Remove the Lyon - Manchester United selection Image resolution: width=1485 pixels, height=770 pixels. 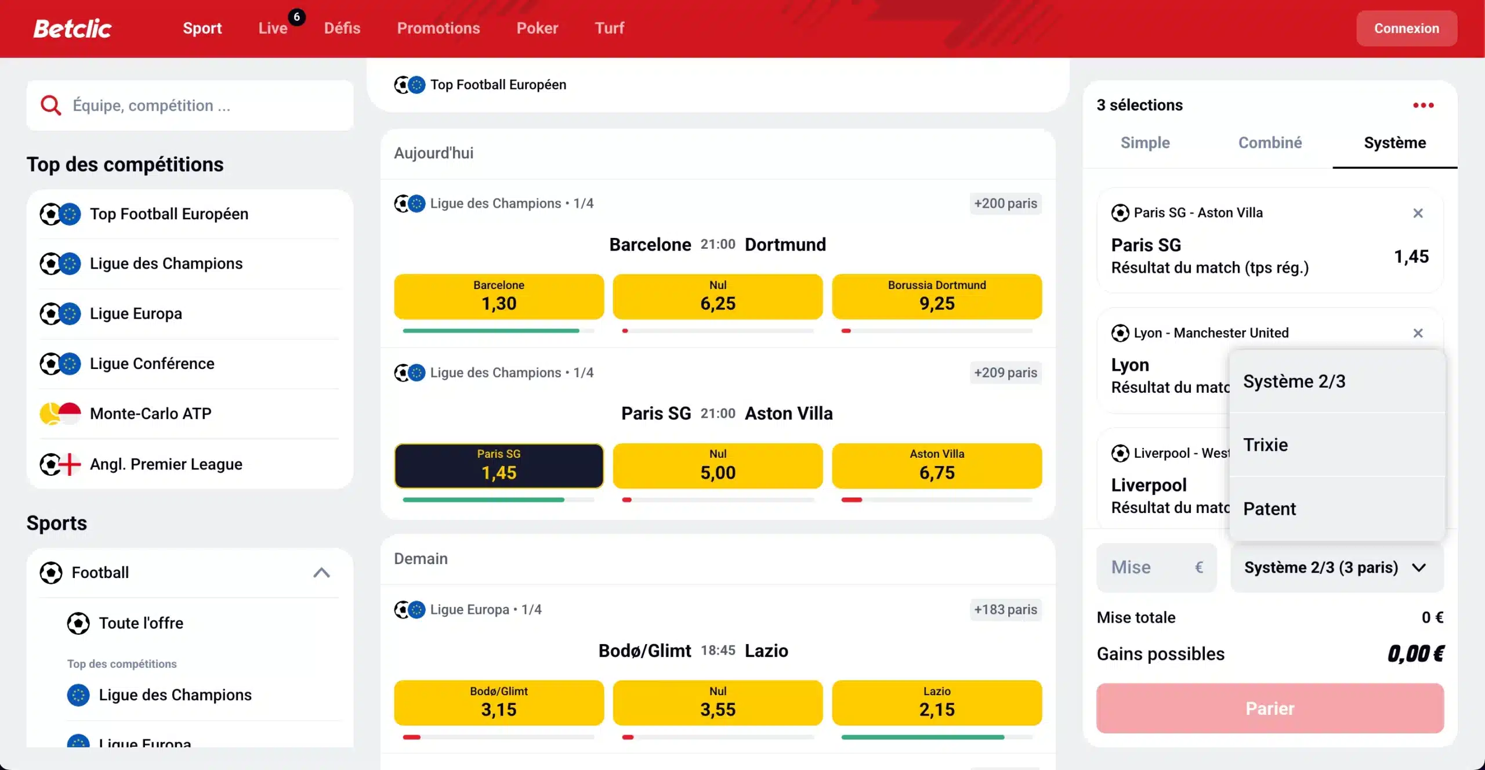point(1418,333)
